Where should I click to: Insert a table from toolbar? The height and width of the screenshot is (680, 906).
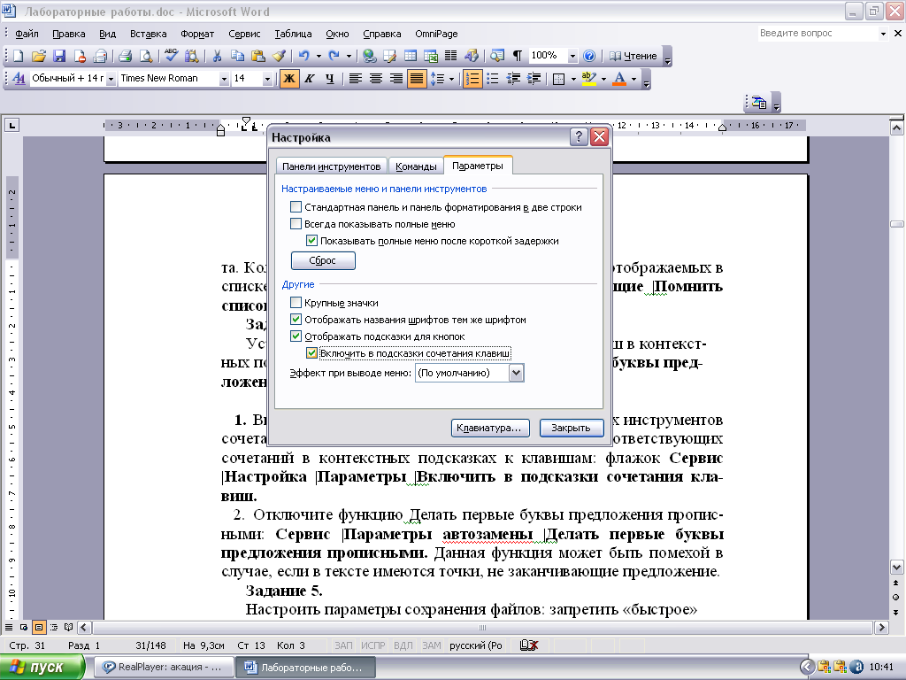pos(411,56)
